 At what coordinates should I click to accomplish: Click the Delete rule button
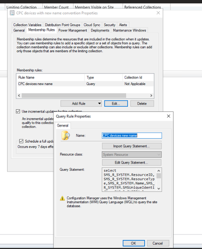pos(142,104)
